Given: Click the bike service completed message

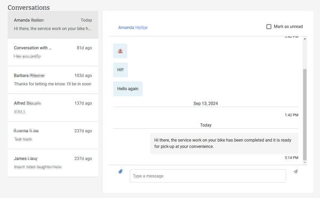Looking at the screenshot, I should tap(225, 143).
